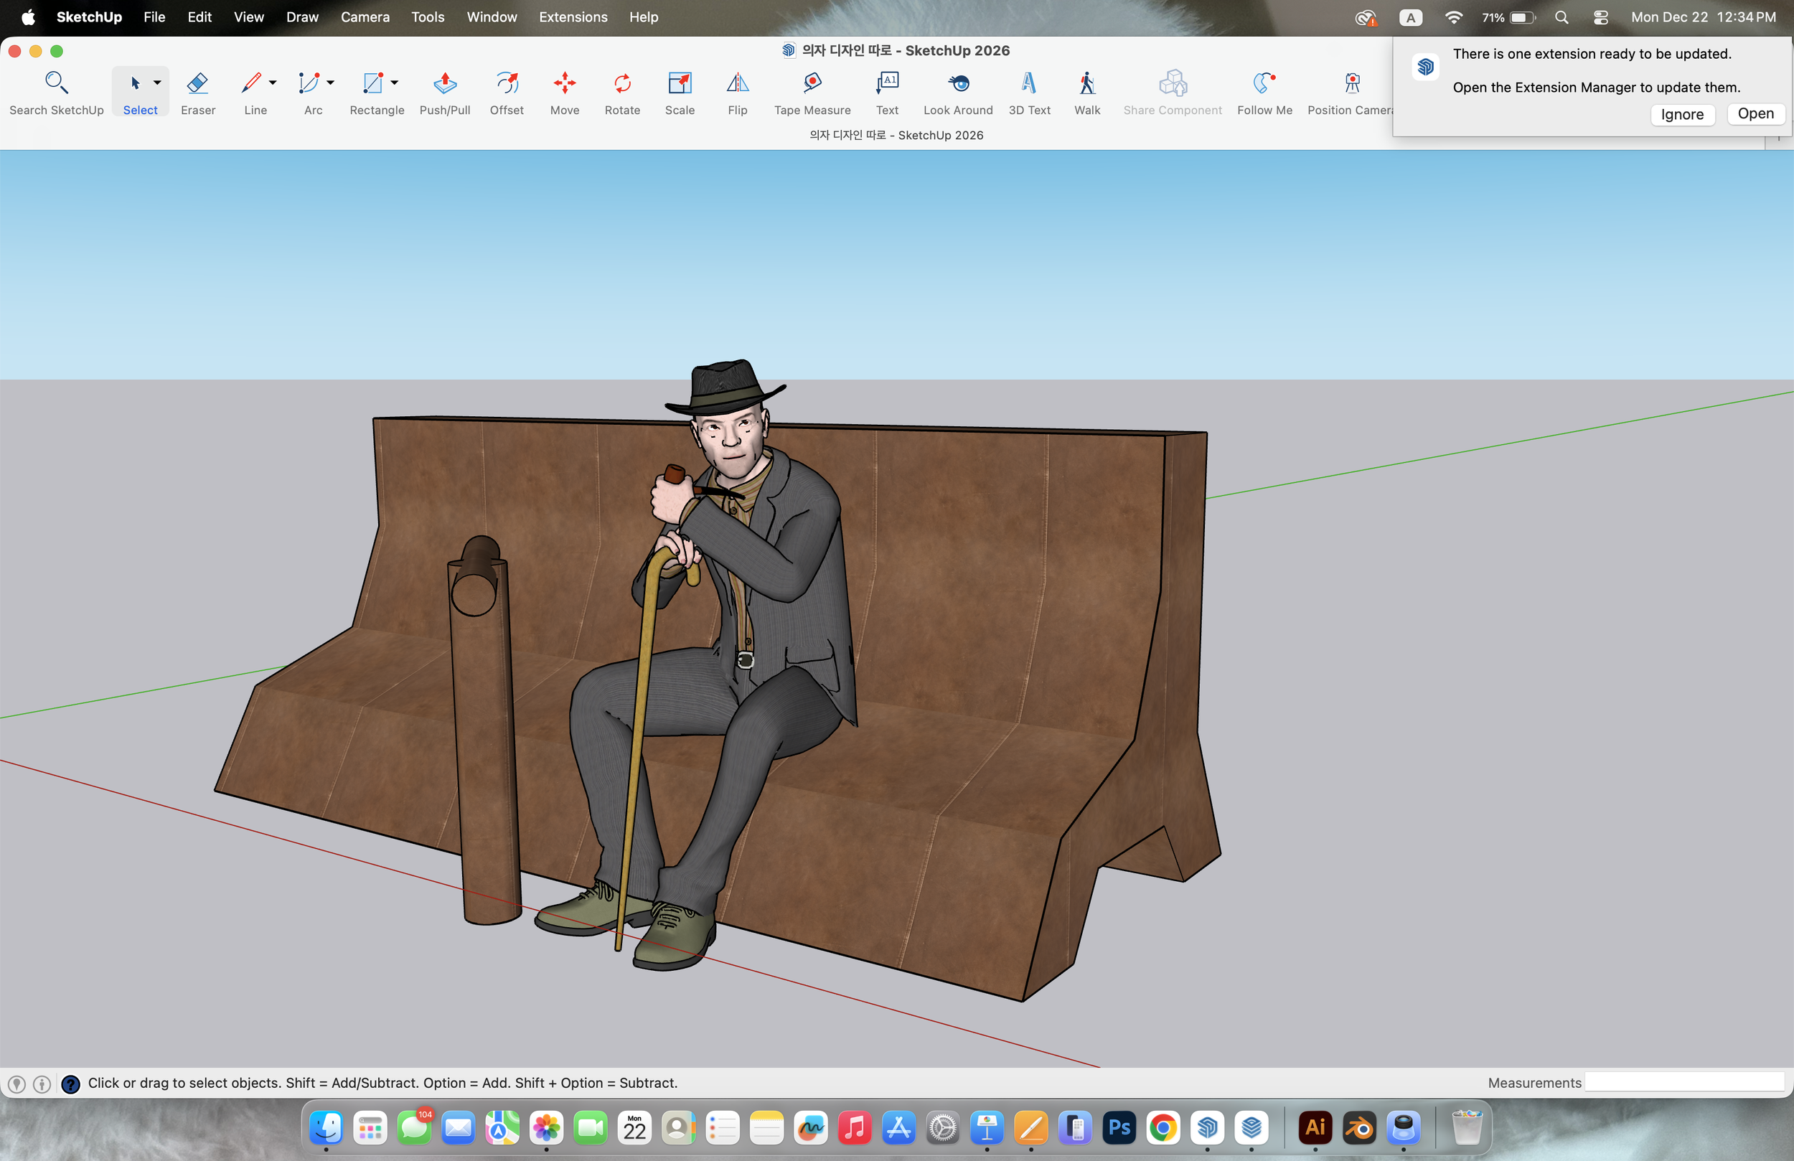Open the Camera menu
This screenshot has width=1794, height=1161.
click(365, 17)
